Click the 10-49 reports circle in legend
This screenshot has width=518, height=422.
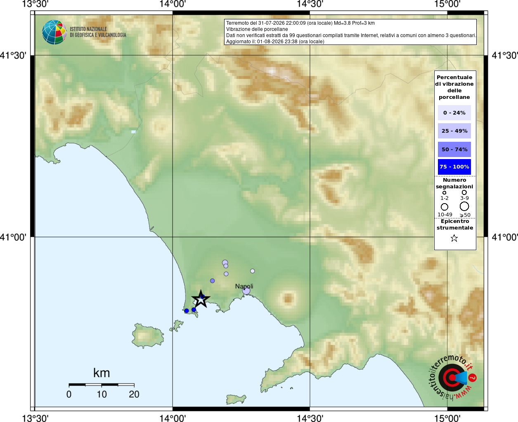tap(445, 206)
